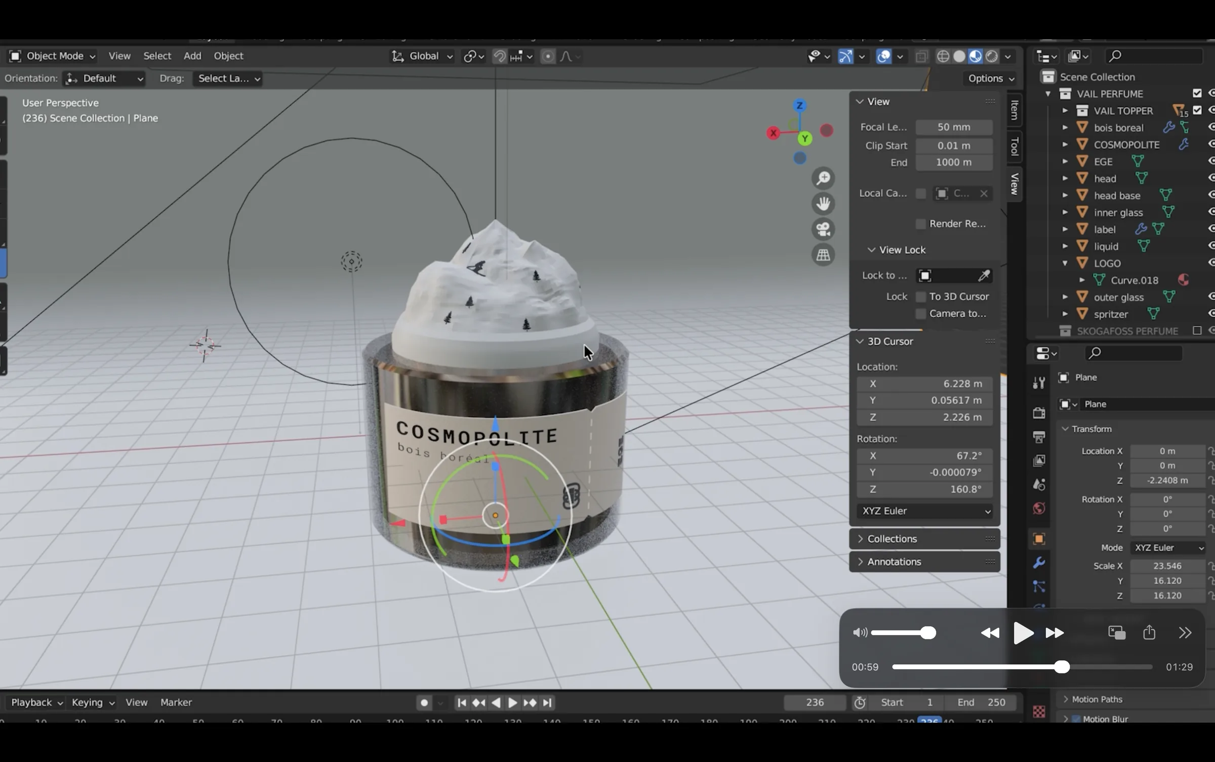Open the Object menu
The image size is (1215, 762).
click(x=228, y=56)
